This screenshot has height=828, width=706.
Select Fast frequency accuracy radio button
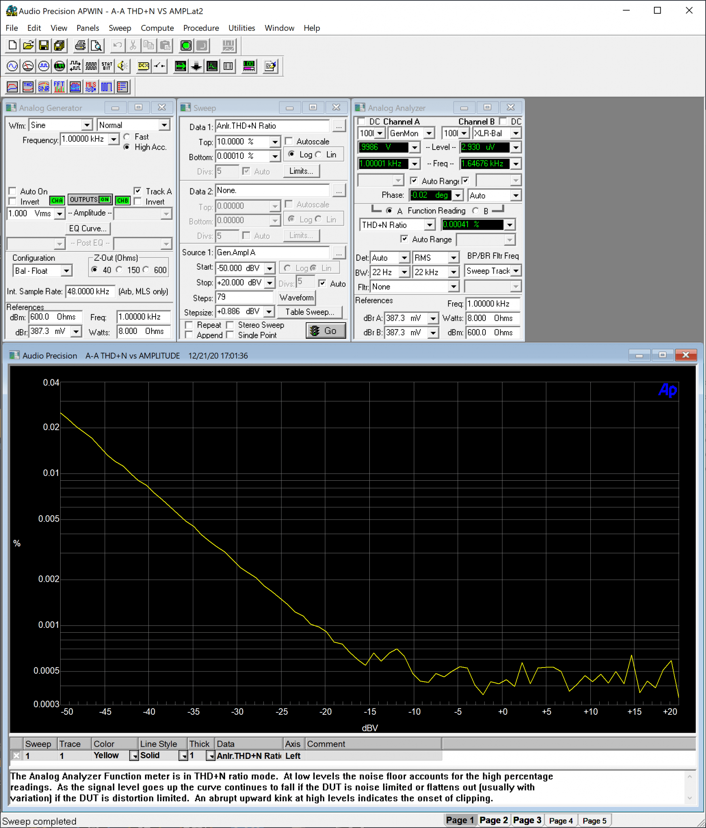pos(127,137)
